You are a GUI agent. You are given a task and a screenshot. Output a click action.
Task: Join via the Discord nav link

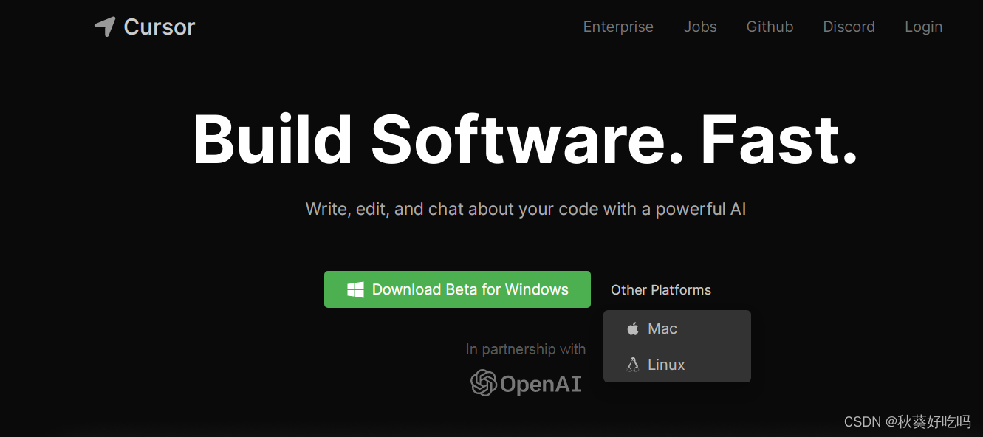pyautogui.click(x=849, y=27)
